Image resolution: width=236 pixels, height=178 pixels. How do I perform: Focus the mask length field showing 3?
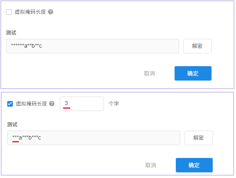[82, 104]
